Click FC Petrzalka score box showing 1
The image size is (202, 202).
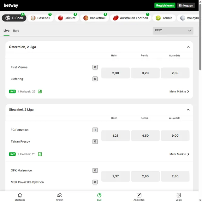click(x=95, y=130)
